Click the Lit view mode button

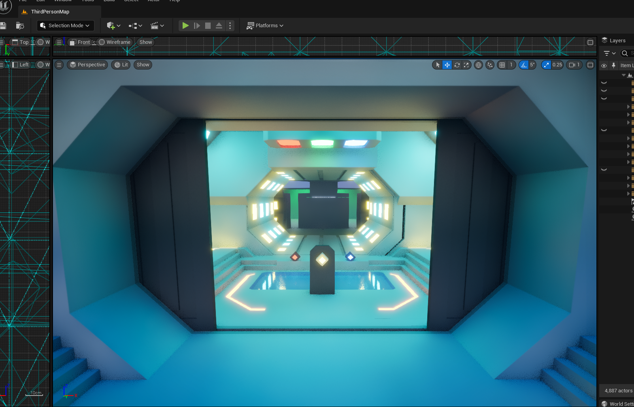click(121, 65)
